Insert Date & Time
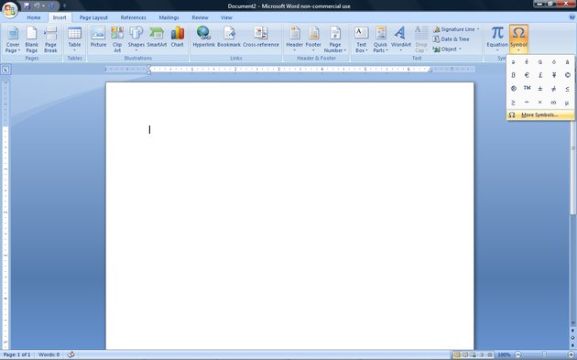 [x=452, y=39]
